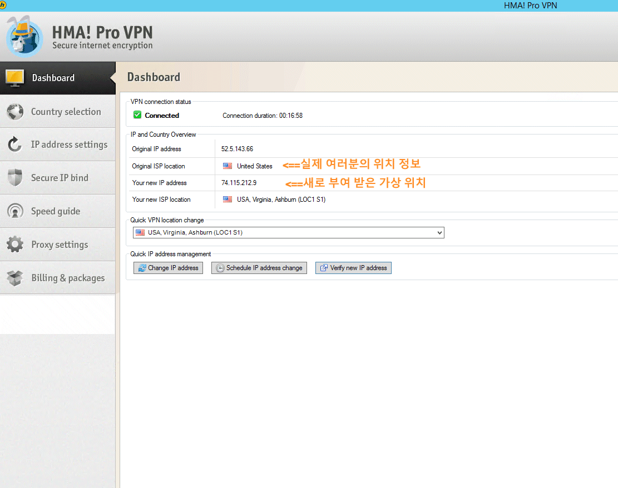The height and width of the screenshot is (488, 618).
Task: Open the Billing & packages section
Action: tap(68, 278)
